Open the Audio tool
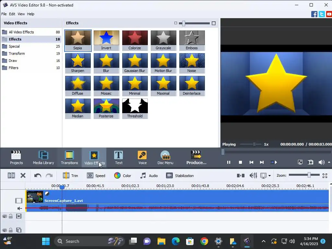Screen dimensions: 332x249 tap(149, 175)
